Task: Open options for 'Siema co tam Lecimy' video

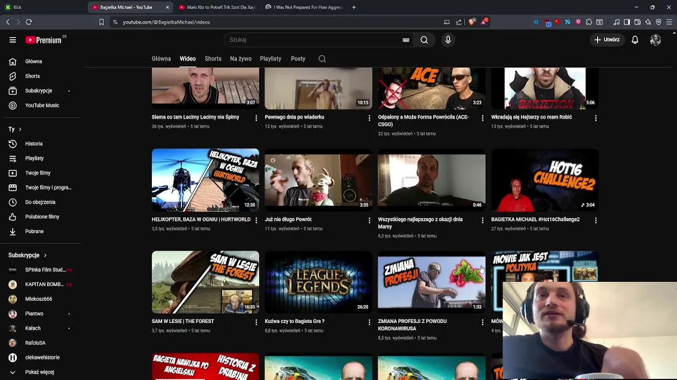Action: click(256, 118)
